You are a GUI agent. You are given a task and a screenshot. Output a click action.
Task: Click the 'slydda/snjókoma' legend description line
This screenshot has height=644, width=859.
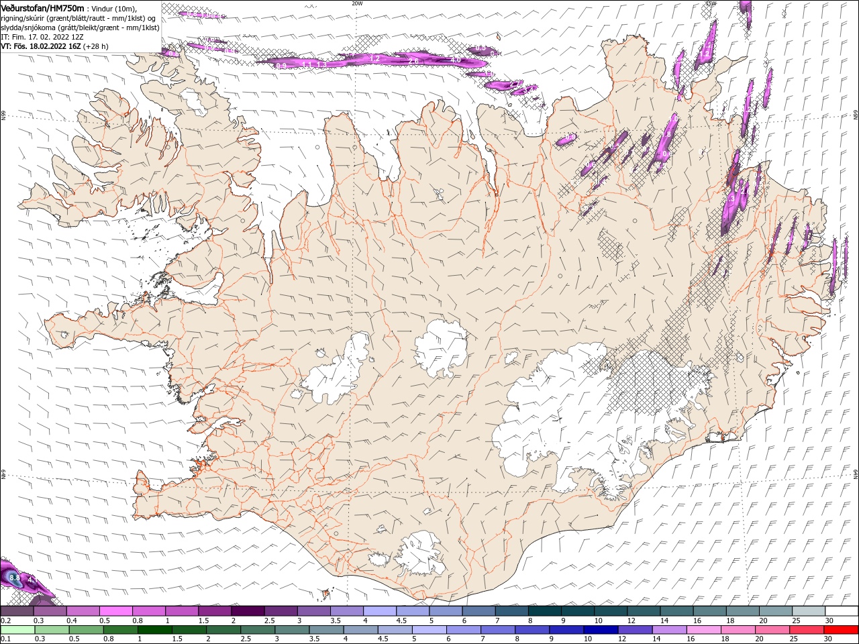[80, 28]
